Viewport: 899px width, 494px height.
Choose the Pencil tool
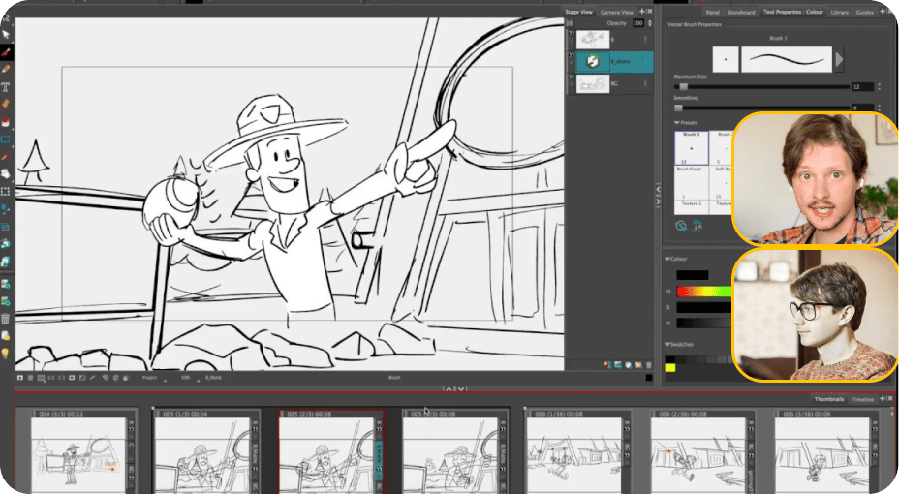pyautogui.click(x=6, y=69)
